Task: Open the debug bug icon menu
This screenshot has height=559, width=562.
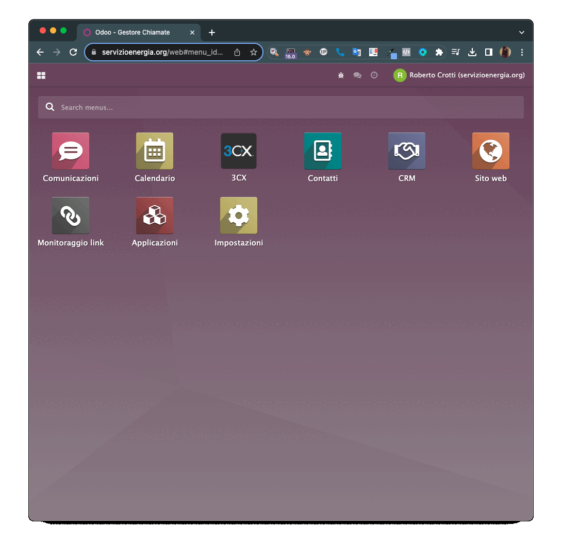Action: click(x=341, y=75)
